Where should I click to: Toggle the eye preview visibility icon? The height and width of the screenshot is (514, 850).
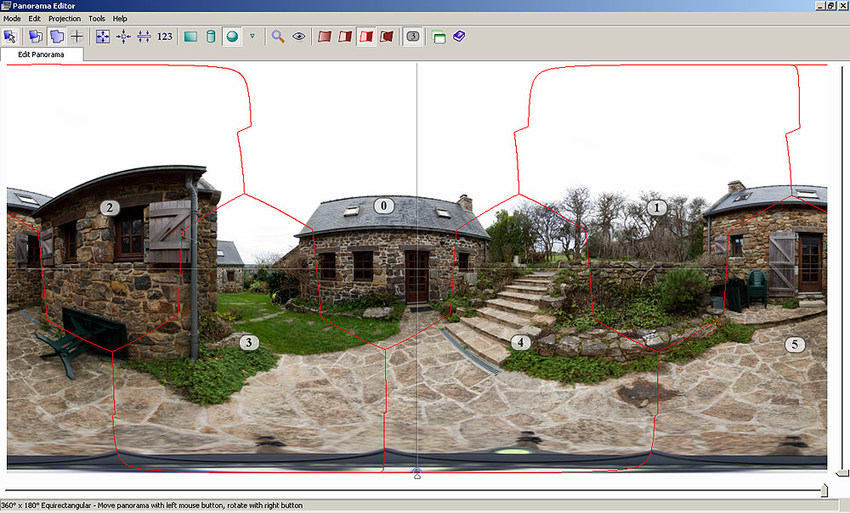298,37
